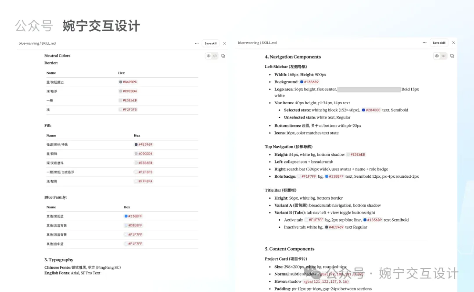Click the Title Bar subheading
The height and width of the screenshot is (292, 474).
[x=280, y=190]
